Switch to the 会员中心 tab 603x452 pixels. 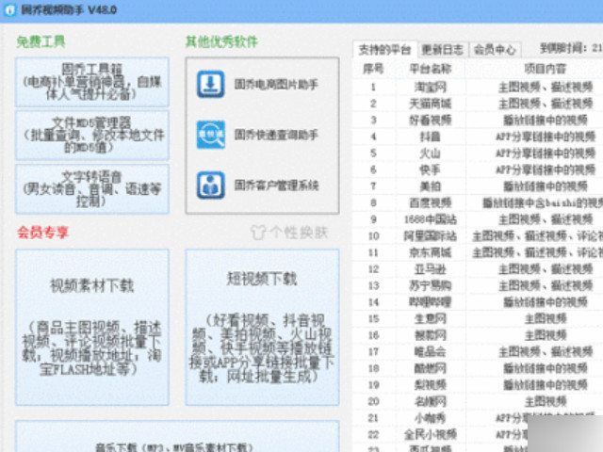(495, 50)
